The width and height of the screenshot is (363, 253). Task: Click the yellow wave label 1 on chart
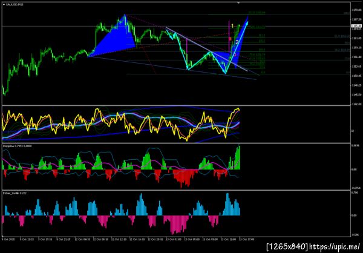(x=232, y=25)
